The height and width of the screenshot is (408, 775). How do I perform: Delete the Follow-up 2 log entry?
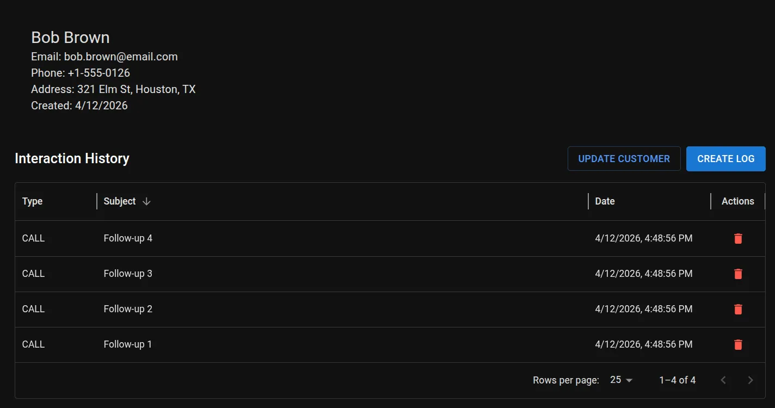[x=738, y=309]
